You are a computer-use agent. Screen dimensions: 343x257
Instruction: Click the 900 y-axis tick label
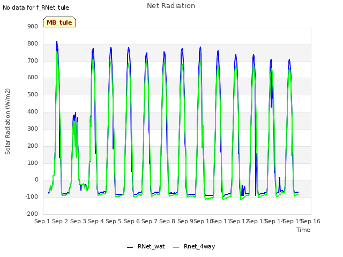tap(33, 27)
